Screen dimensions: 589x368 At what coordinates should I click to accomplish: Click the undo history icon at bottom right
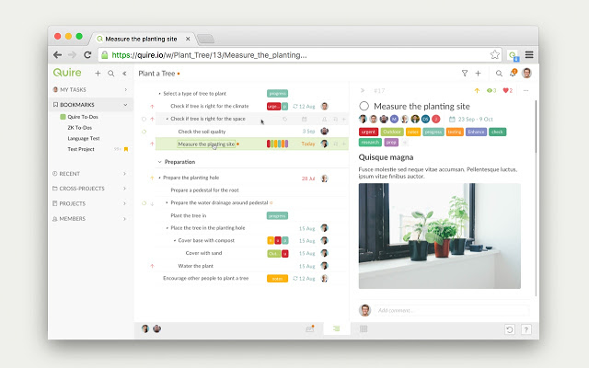tap(510, 328)
